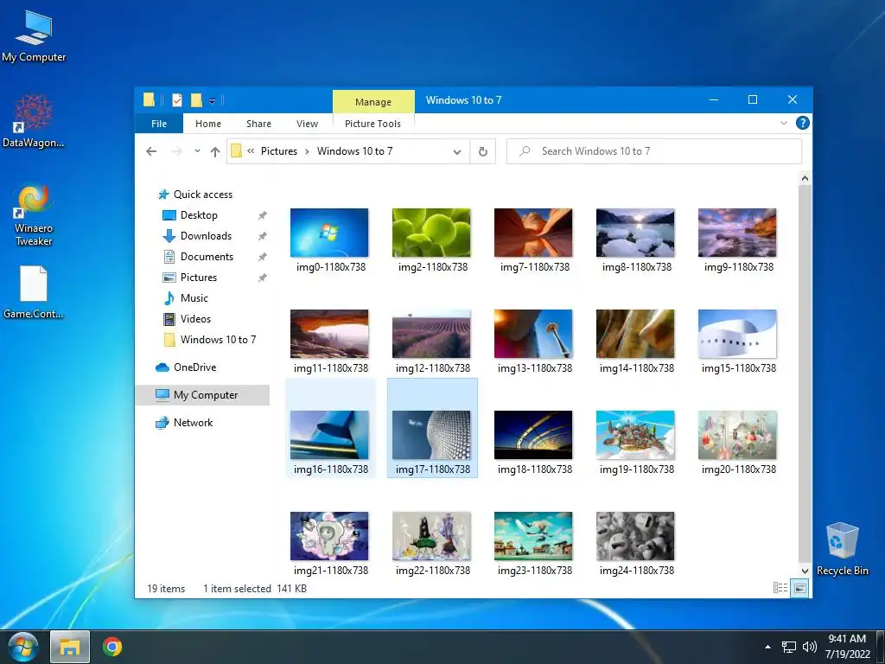Select img13-1180x738 thumbnail
Viewport: 885px width, 664px height.
[533, 334]
